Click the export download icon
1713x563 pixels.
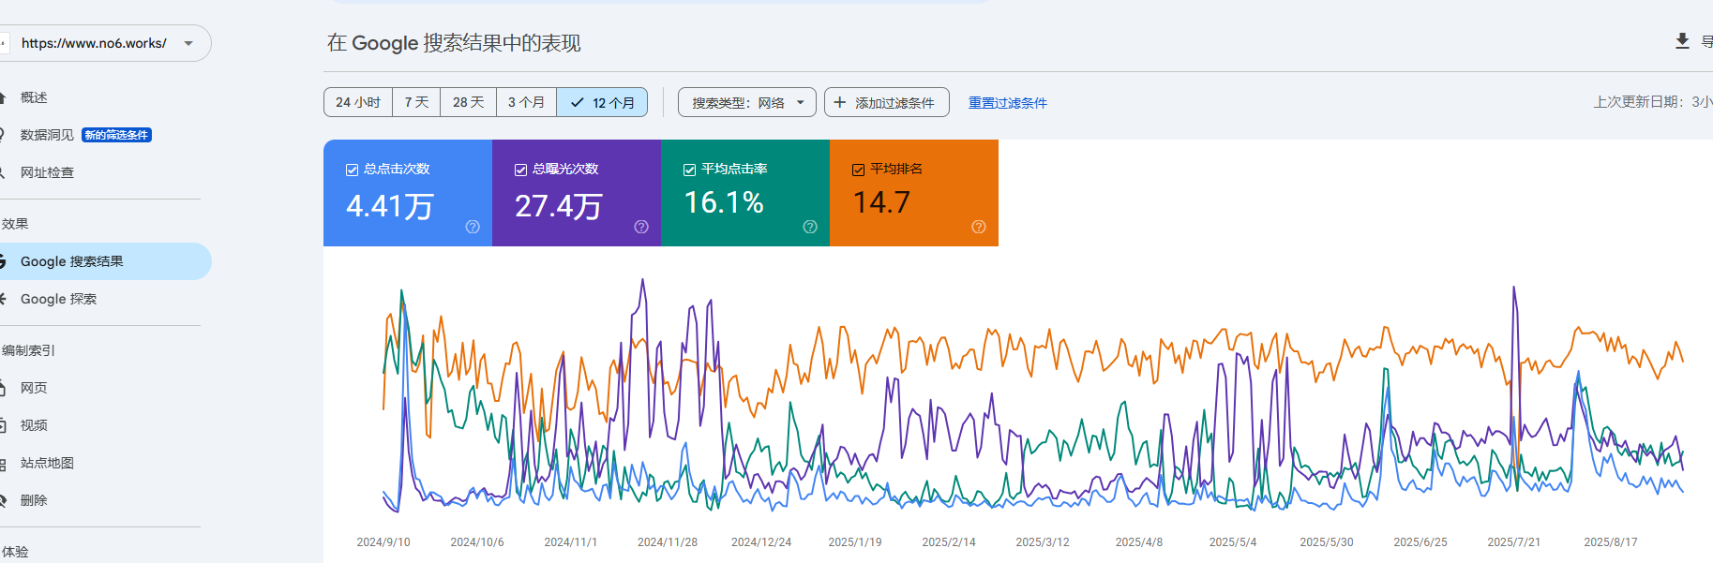(1682, 41)
